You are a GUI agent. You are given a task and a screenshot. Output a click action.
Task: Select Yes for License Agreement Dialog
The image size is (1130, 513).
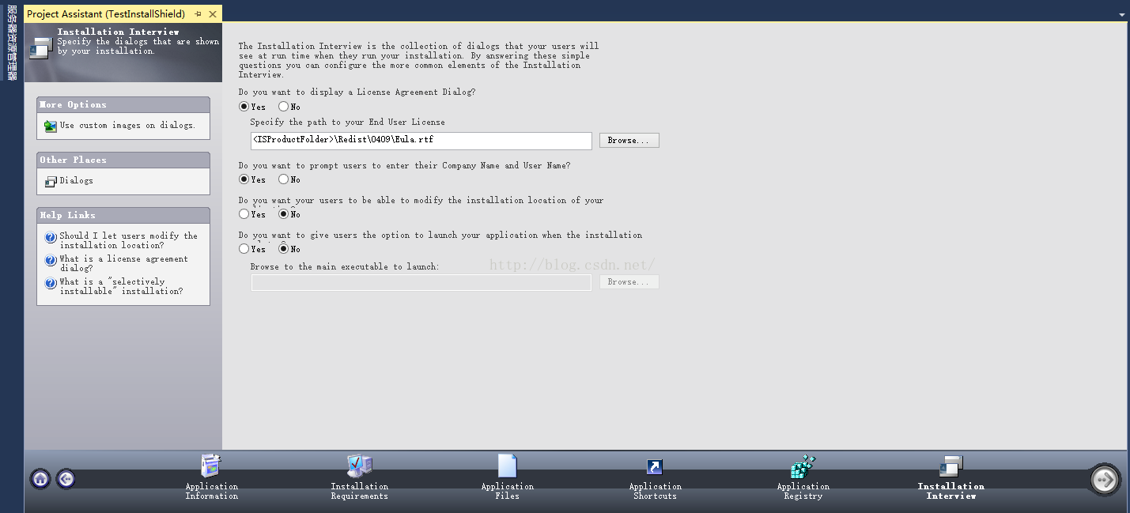[244, 107]
